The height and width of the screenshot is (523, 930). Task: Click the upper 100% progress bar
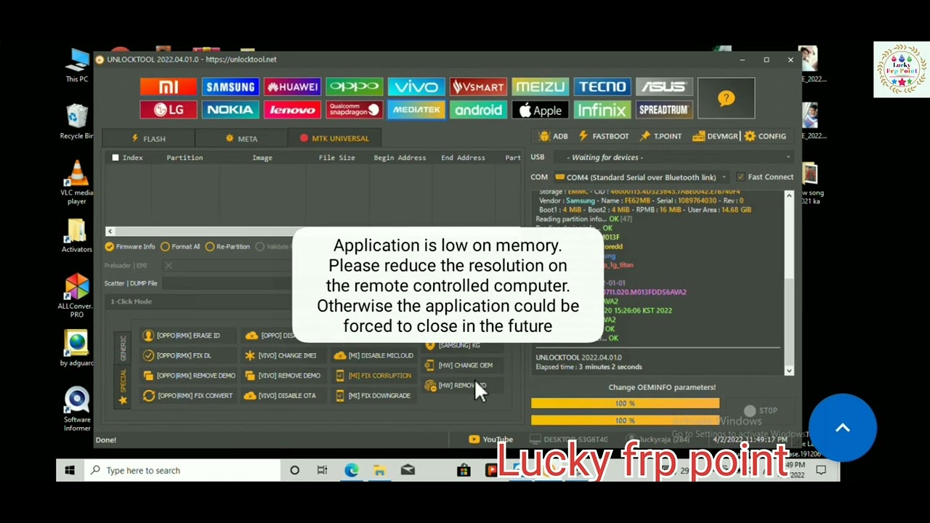point(625,403)
